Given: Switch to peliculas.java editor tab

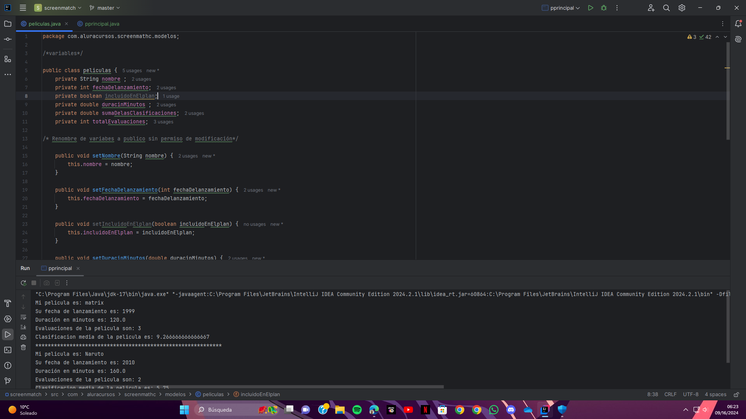Looking at the screenshot, I should (x=44, y=24).
